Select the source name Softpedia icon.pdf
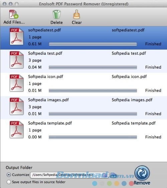 45,76
